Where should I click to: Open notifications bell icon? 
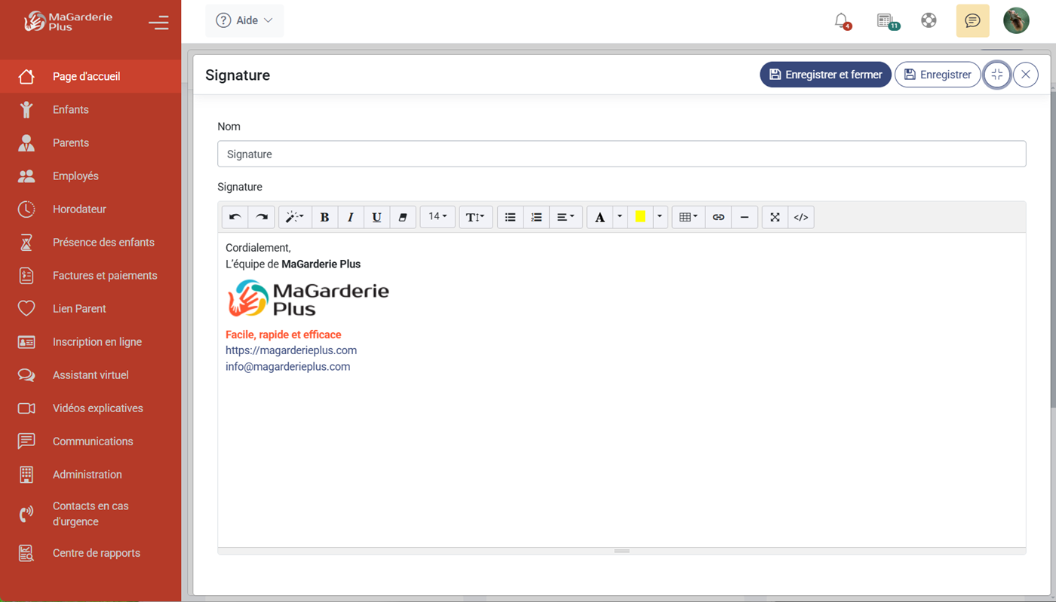click(842, 21)
